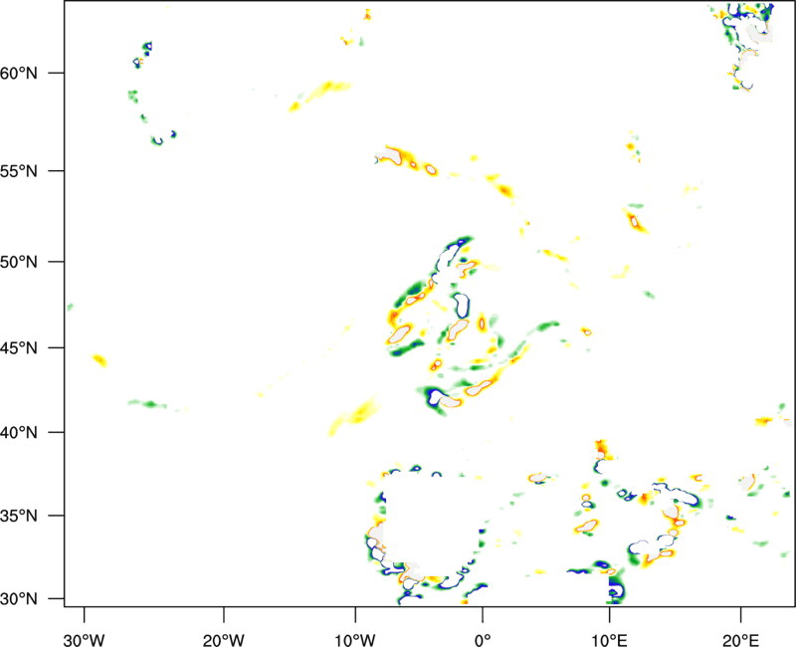Click the 30°N latitude label
This screenshot has height=647, width=796.
[19, 599]
